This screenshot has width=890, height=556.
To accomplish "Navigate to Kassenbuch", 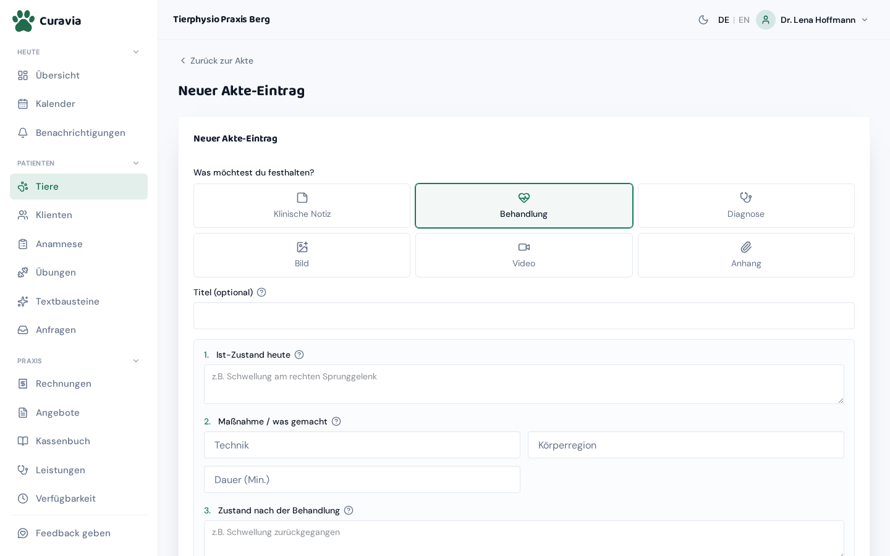I will pyautogui.click(x=78, y=441).
